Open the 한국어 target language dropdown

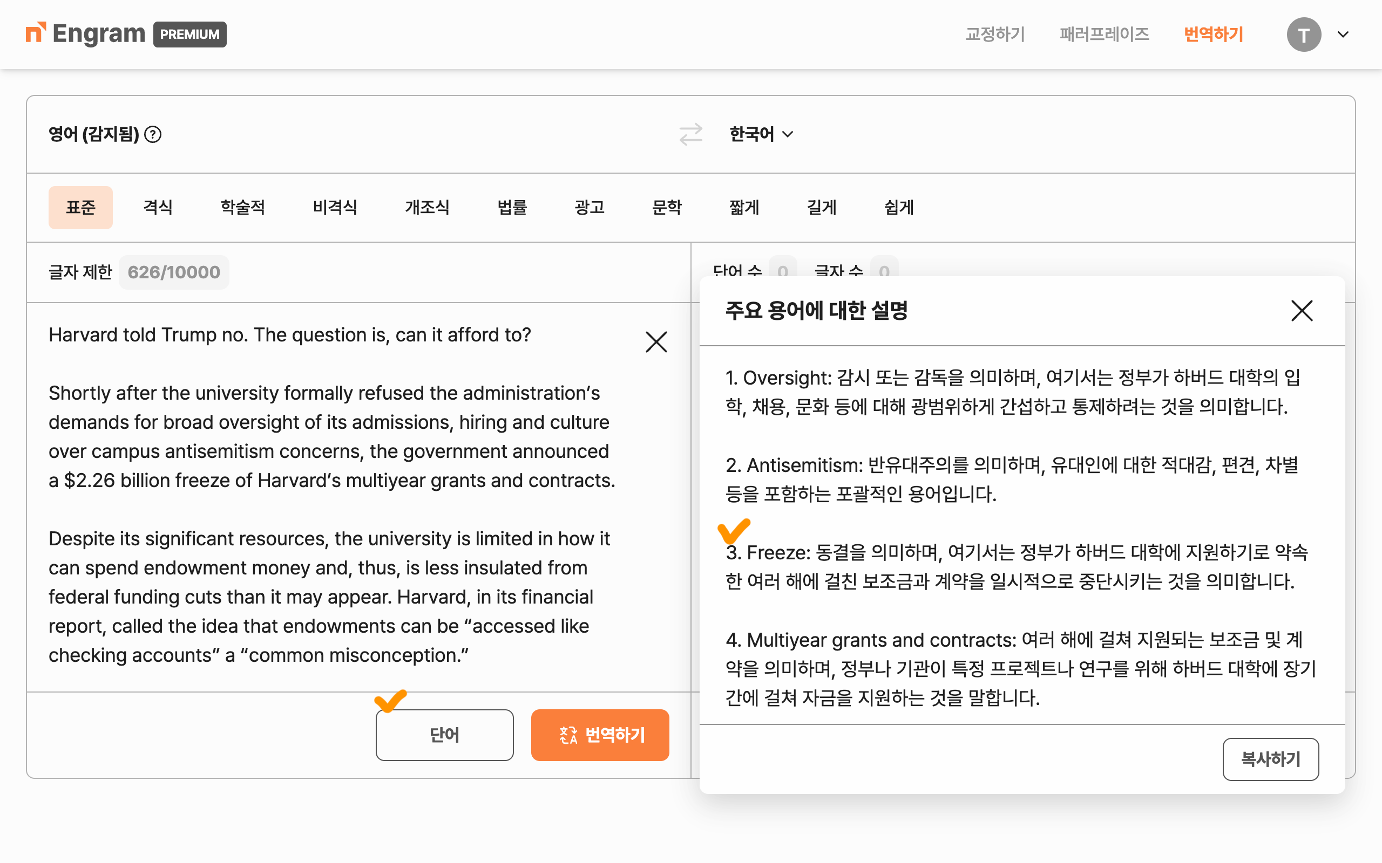761,134
